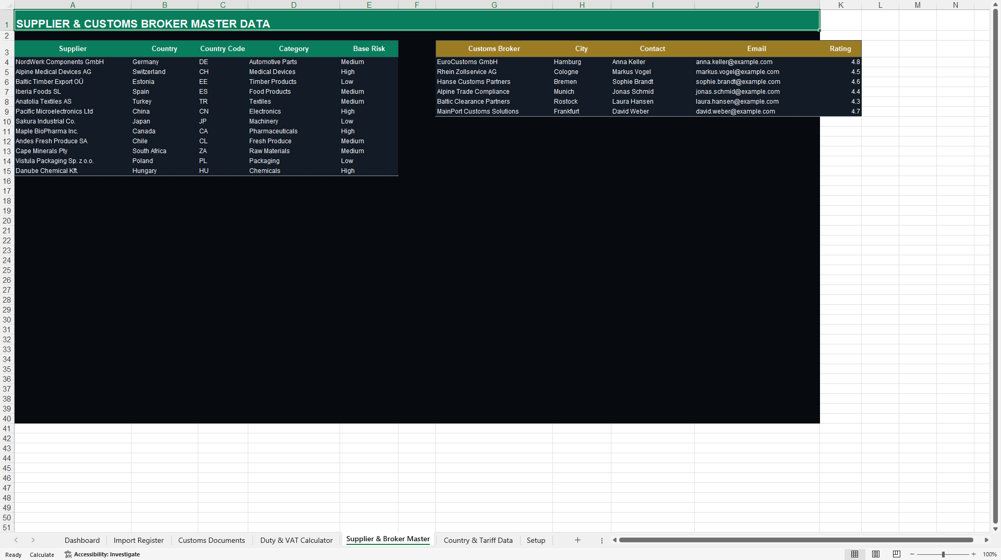The image size is (1001, 560).
Task: Switch to Duty & VAT Calculator sheet
Action: pos(296,540)
